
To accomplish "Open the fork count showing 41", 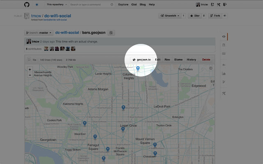I will click(x=225, y=16).
